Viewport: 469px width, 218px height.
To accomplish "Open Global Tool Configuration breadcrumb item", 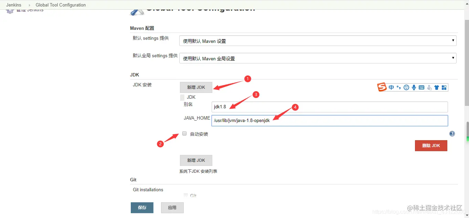I will click(61, 5).
